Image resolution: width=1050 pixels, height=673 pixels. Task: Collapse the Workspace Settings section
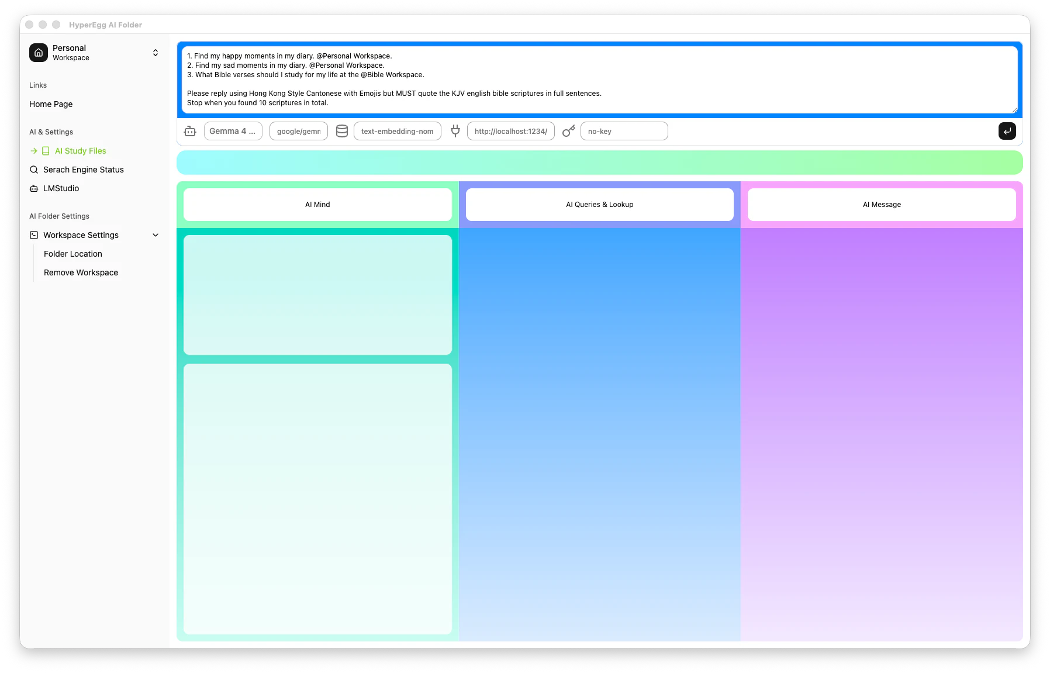[x=156, y=235]
